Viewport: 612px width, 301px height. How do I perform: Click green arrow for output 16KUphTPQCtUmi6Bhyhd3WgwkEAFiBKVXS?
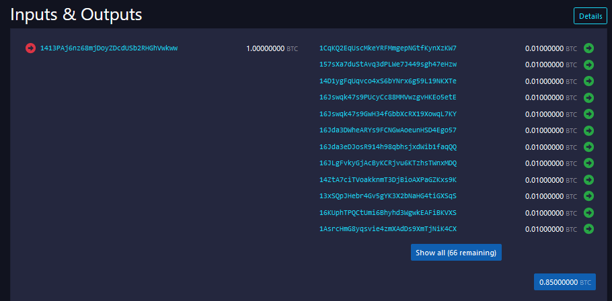click(588, 213)
